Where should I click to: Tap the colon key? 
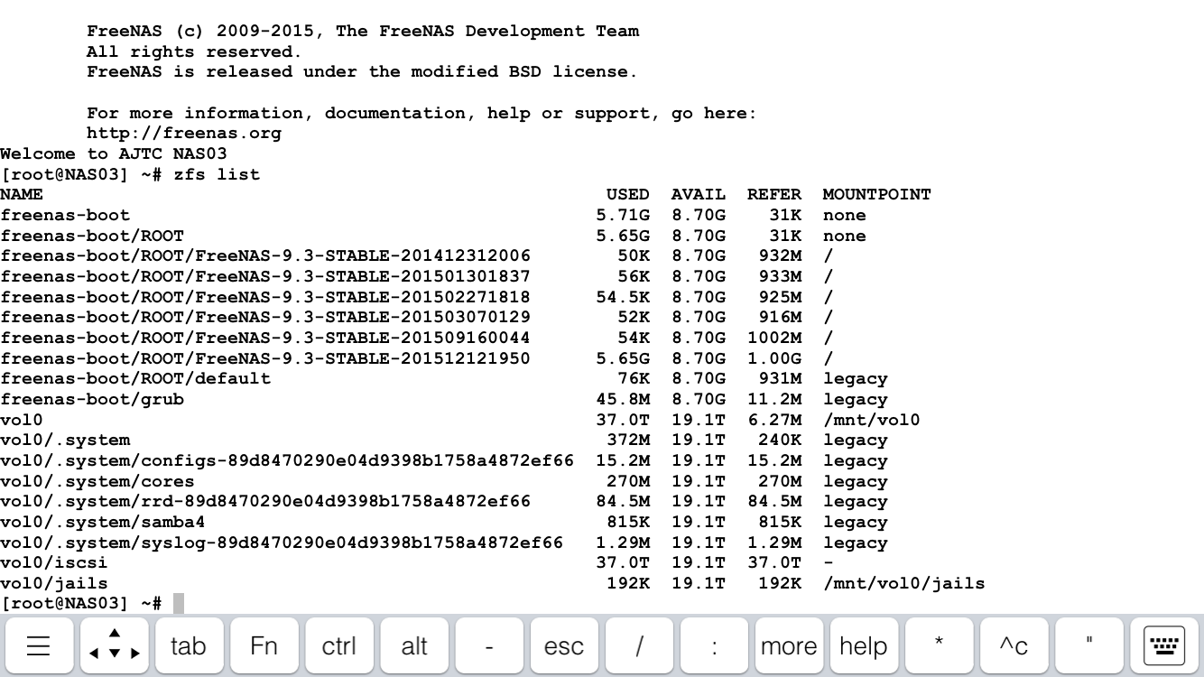point(714,646)
